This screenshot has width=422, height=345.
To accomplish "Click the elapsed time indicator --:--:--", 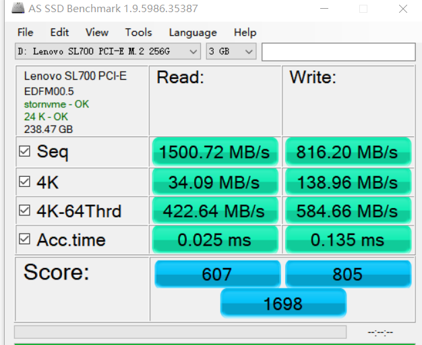I will coord(380,332).
